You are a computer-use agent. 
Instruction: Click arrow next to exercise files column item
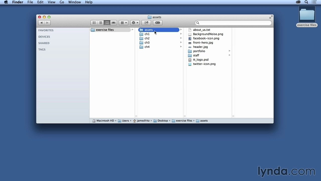pos(132,30)
